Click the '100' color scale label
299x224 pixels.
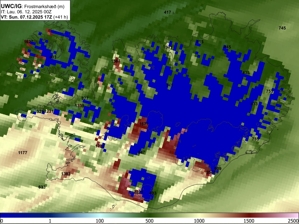[100, 221]
